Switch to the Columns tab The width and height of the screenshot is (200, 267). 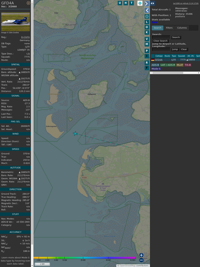click(182, 28)
